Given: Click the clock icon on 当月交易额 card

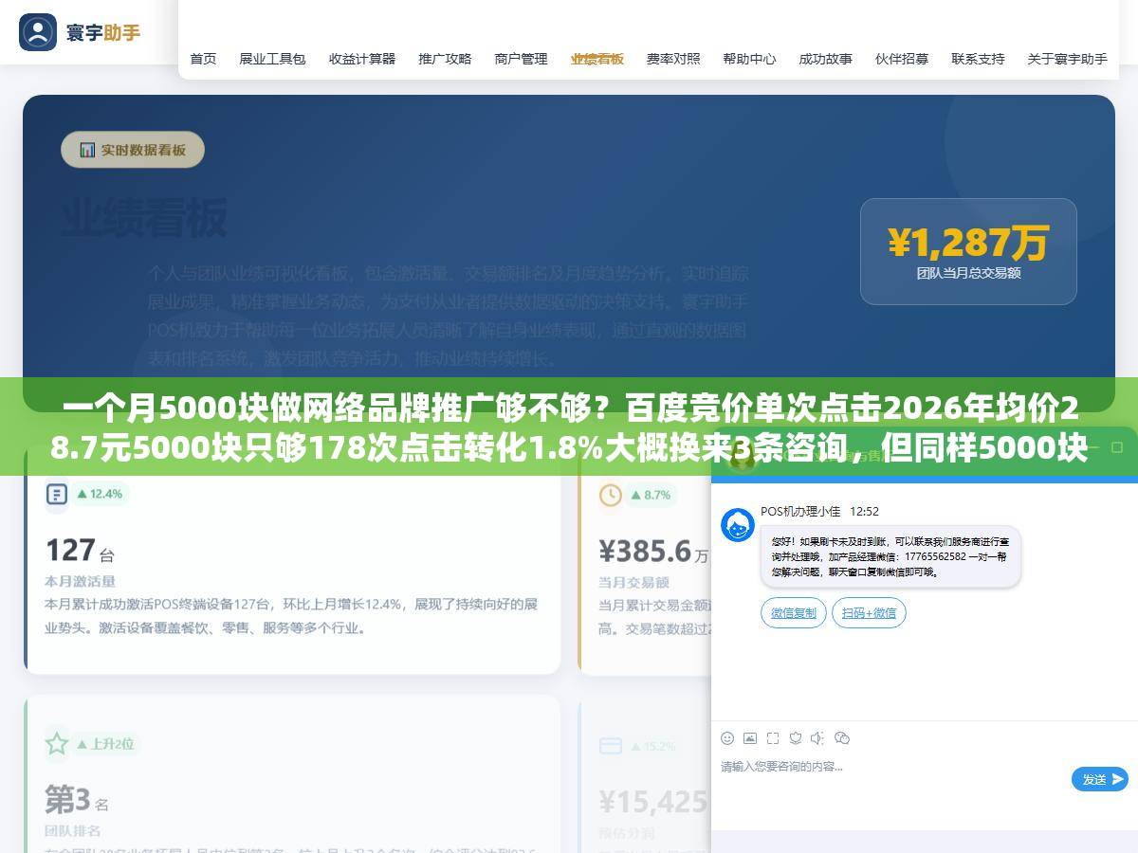Looking at the screenshot, I should pyautogui.click(x=611, y=494).
